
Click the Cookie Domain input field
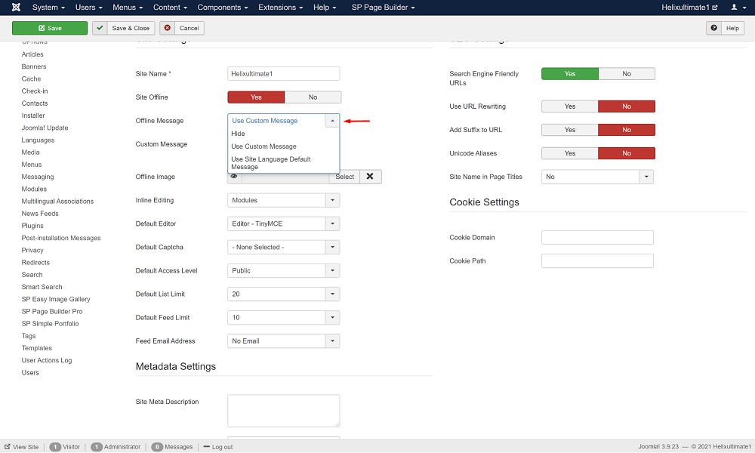[596, 238]
